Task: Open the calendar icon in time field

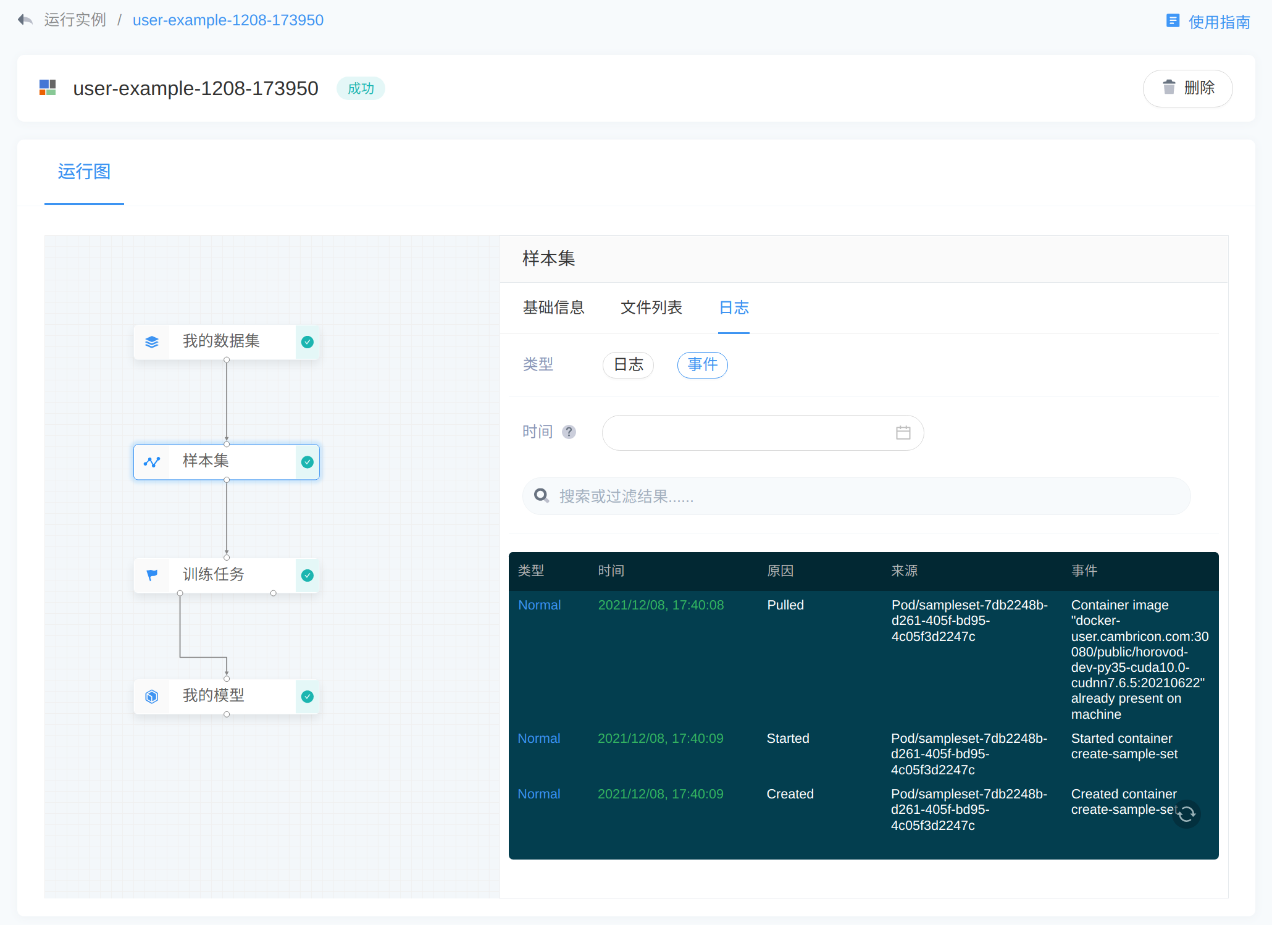Action: click(x=903, y=432)
